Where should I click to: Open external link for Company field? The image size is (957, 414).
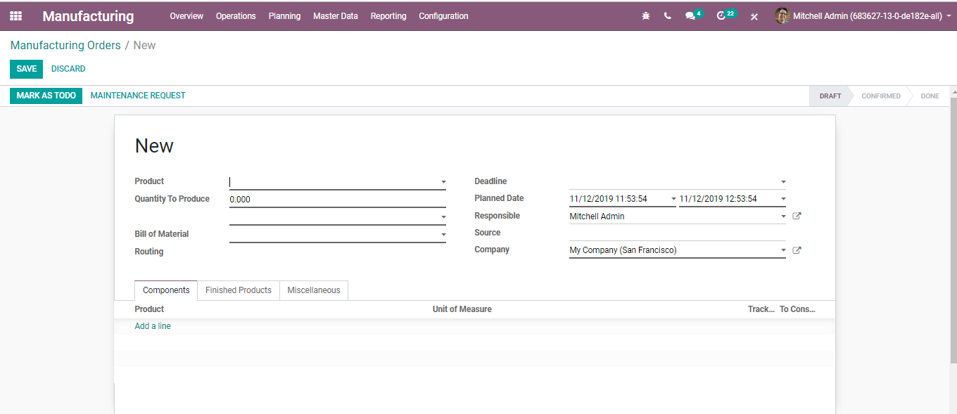(797, 250)
